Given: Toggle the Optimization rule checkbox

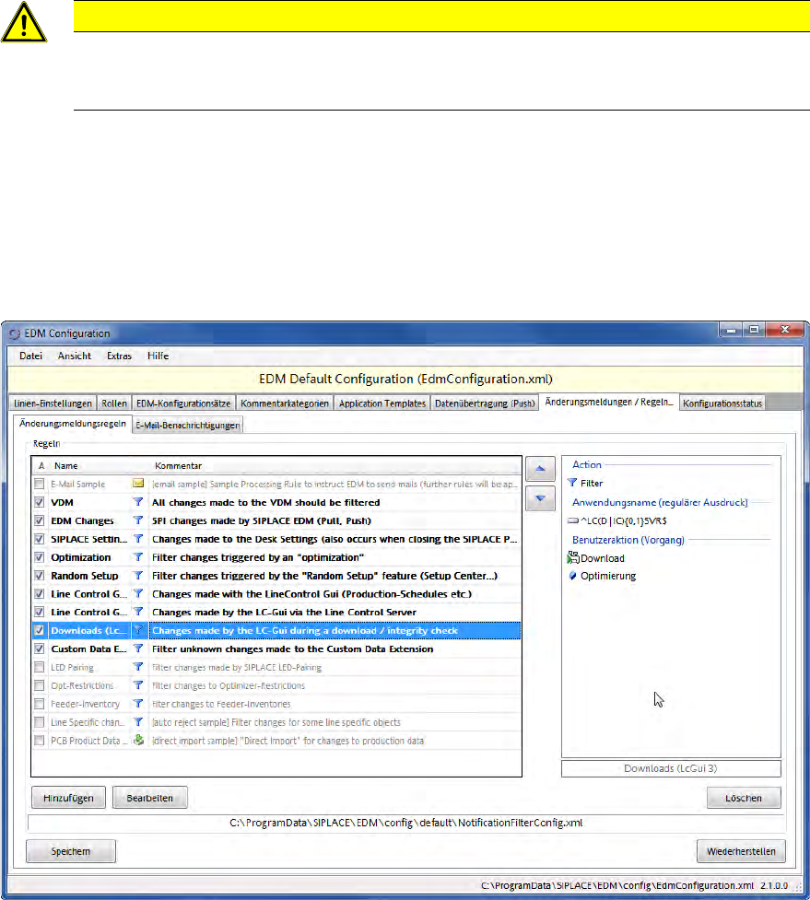Looking at the screenshot, I should pos(39,557).
